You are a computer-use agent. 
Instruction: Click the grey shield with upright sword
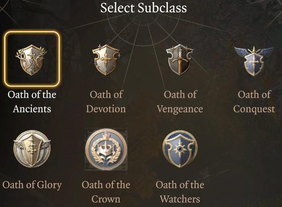(180, 59)
